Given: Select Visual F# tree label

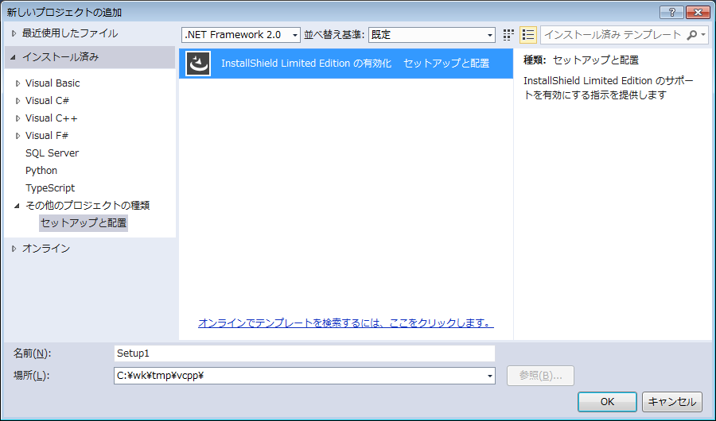Looking at the screenshot, I should point(47,136).
